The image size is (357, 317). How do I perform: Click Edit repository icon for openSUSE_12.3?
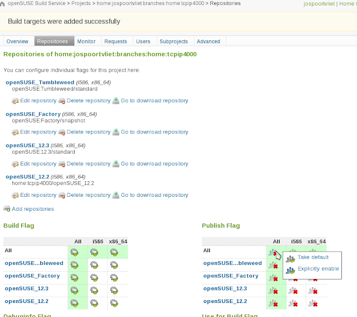[x=15, y=164]
